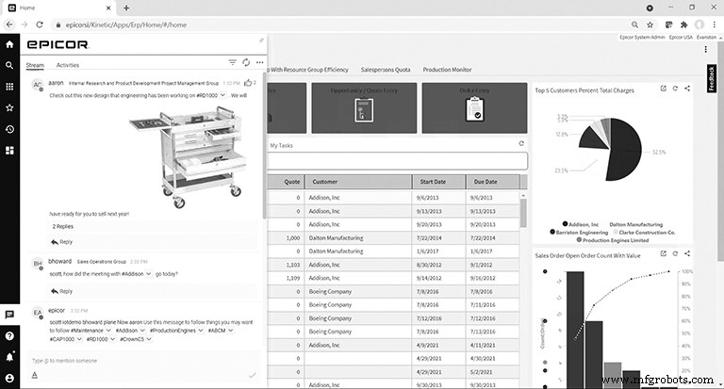Open the Home icon in sidebar
The width and height of the screenshot is (724, 389).
pos(9,44)
